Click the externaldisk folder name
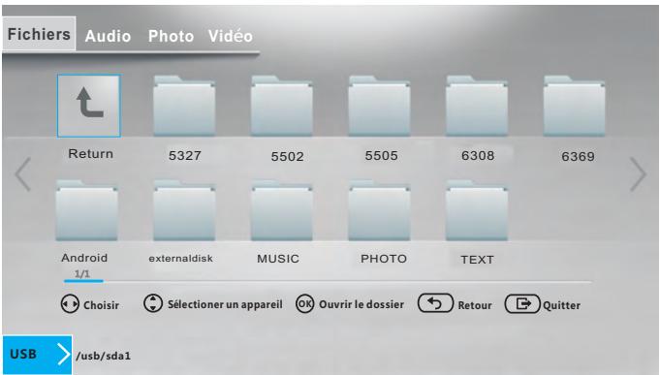Image resolution: width=660 pixels, height=375 pixels. click(x=180, y=259)
